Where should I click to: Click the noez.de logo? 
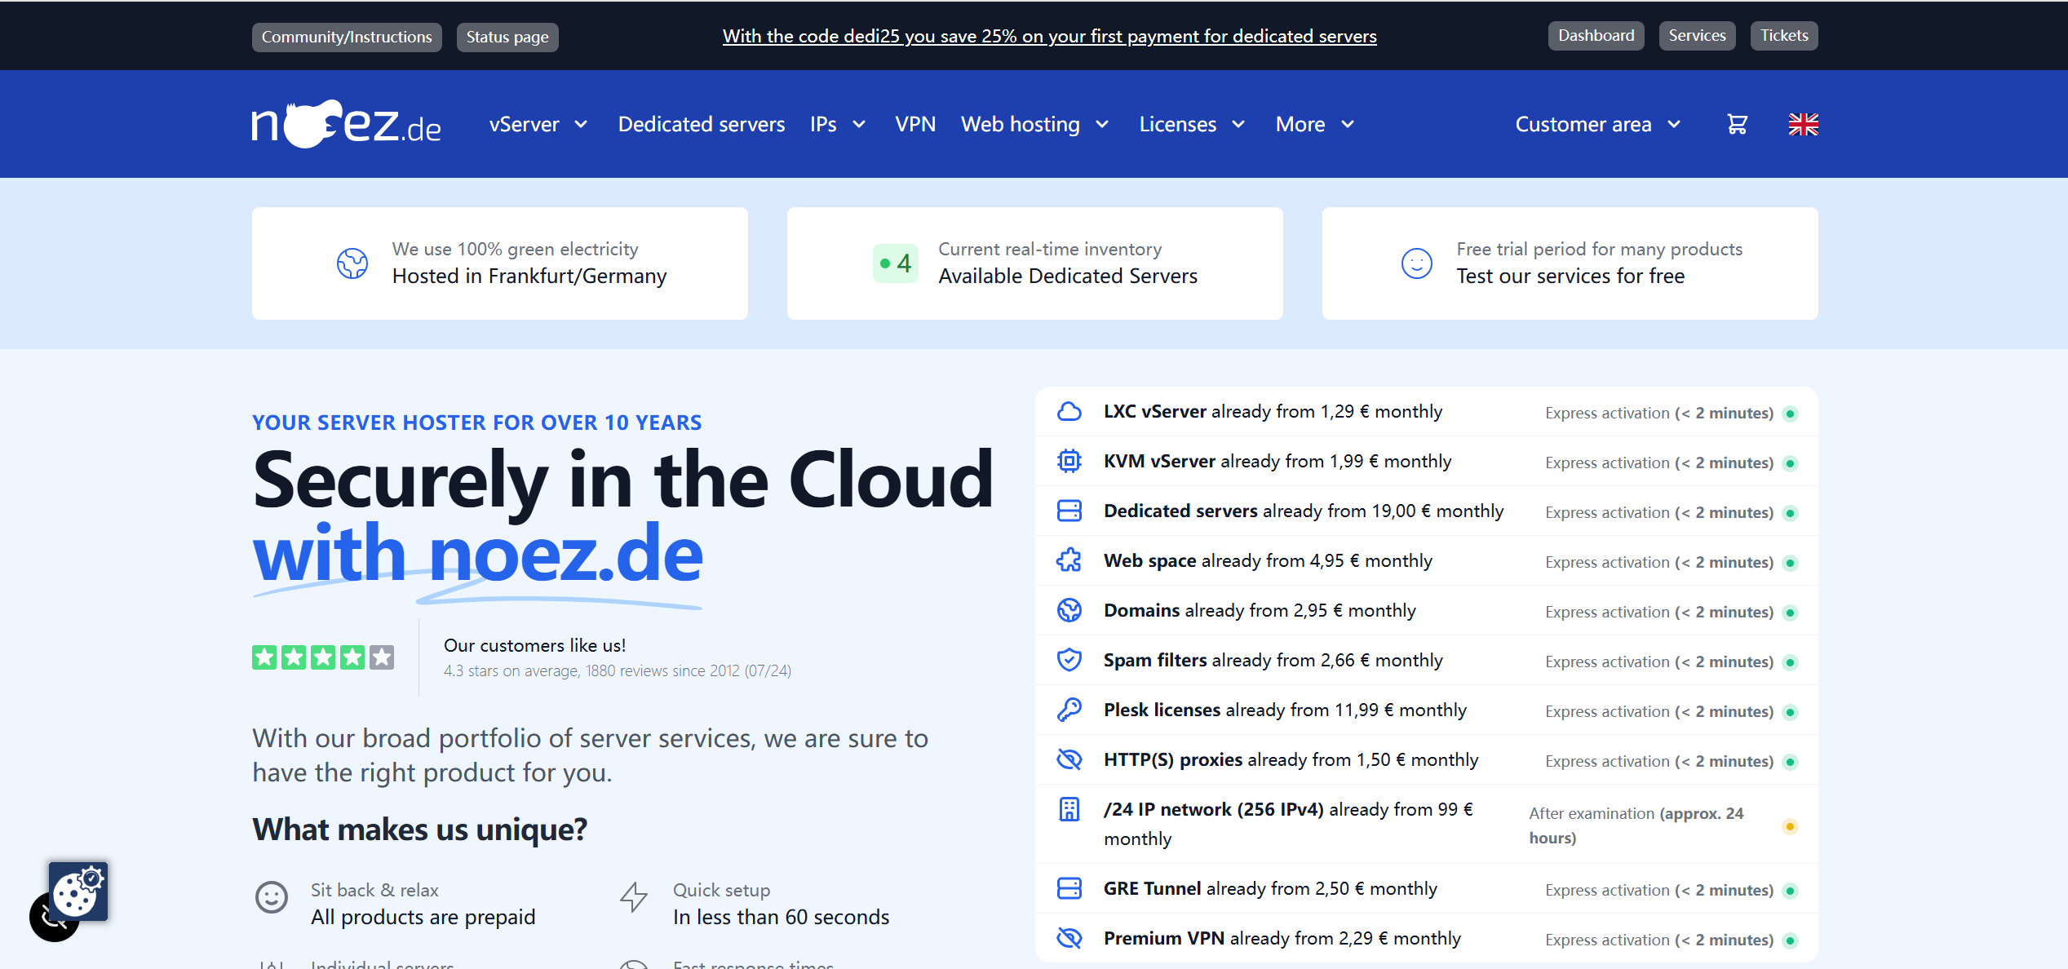346,124
